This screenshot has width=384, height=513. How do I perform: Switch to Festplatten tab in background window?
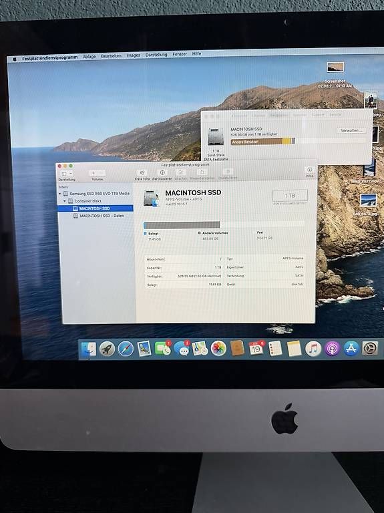(x=278, y=115)
